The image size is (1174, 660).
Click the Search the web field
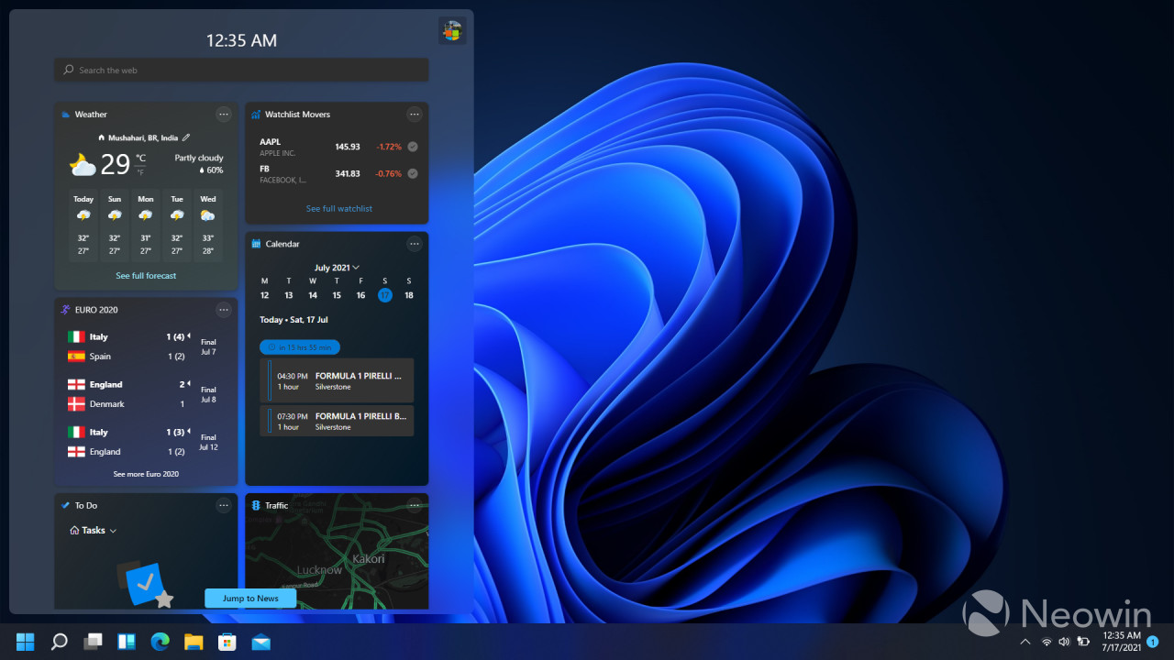241,71
